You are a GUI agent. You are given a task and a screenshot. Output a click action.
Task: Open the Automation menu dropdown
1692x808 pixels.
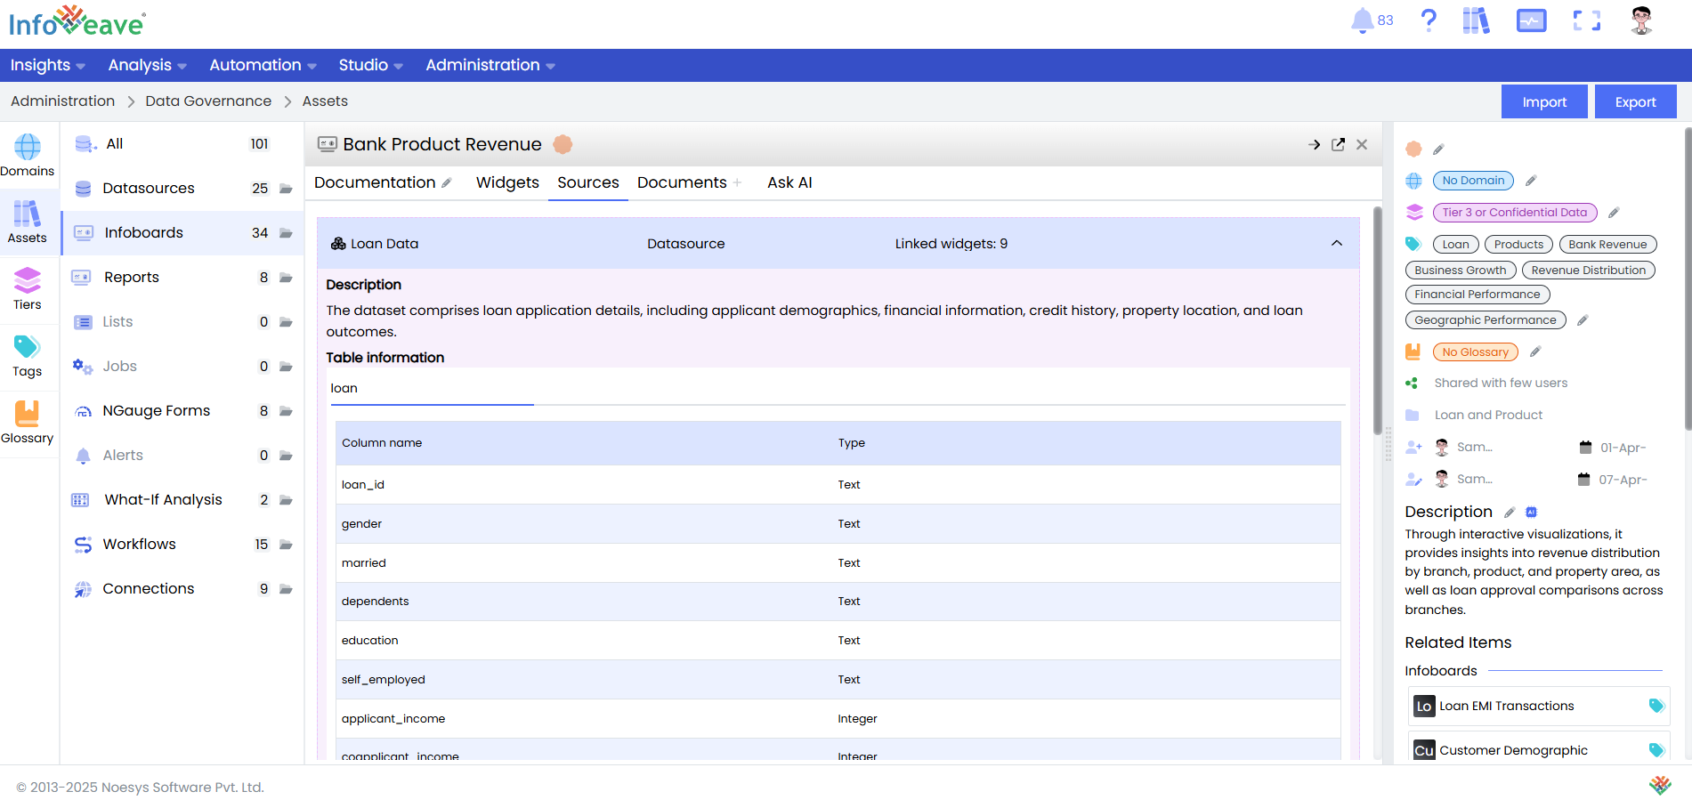[x=263, y=65]
